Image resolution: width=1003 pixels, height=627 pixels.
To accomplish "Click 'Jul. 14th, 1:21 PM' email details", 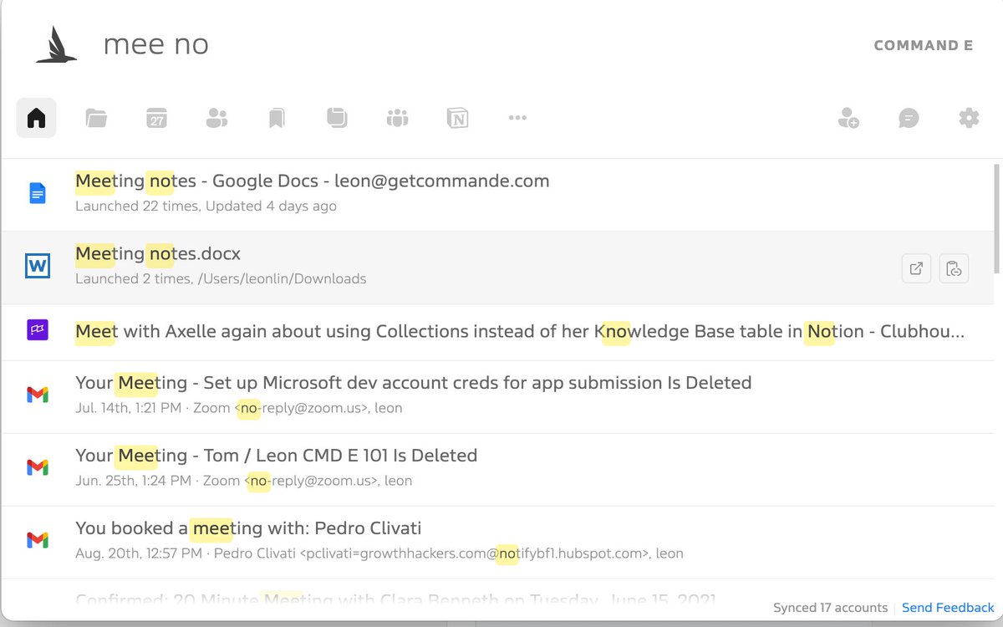I will (x=238, y=408).
